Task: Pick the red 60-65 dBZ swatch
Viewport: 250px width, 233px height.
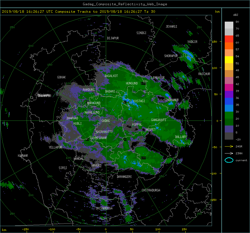Action: click(229, 39)
